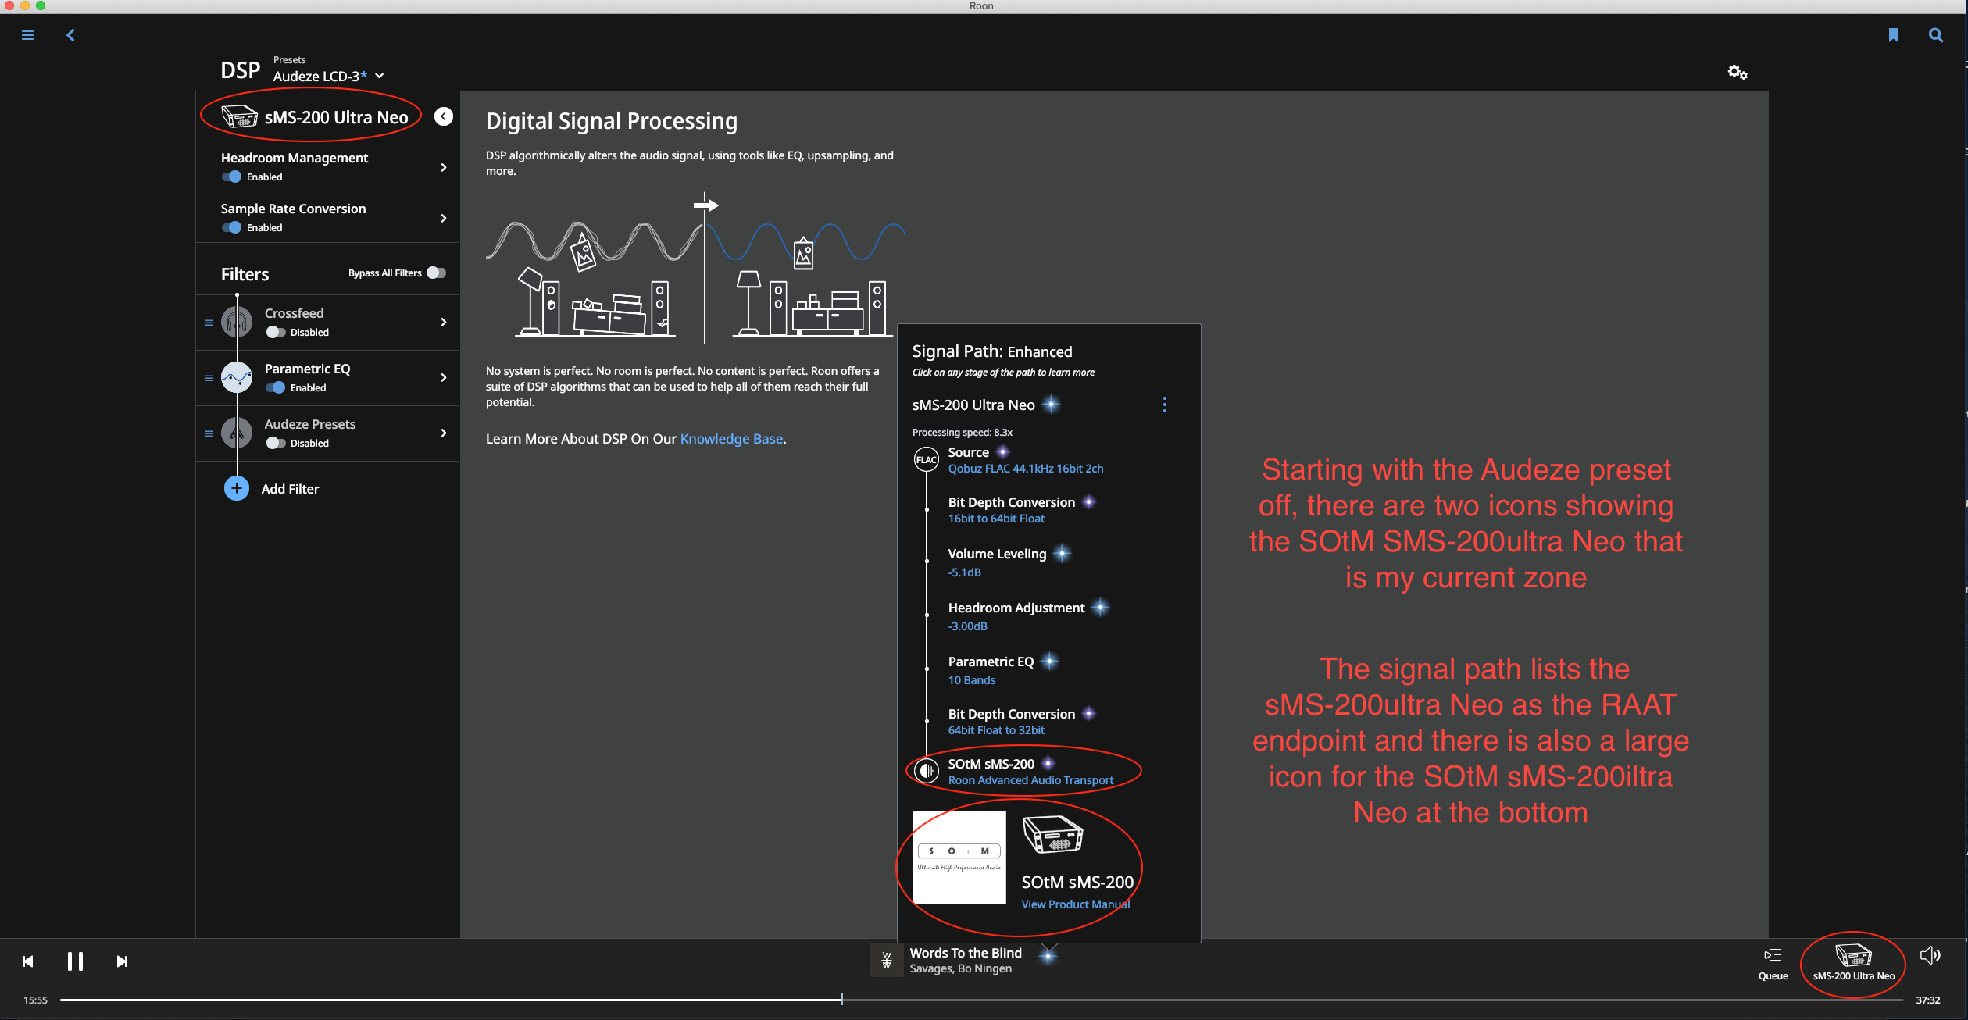Click the Add Filter plus icon
The image size is (1968, 1020).
[237, 488]
